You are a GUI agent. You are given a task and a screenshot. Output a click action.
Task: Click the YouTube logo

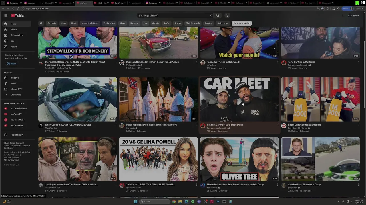point(17,15)
